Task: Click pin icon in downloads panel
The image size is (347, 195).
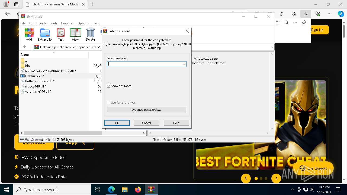Action: pyautogui.click(x=304, y=22)
